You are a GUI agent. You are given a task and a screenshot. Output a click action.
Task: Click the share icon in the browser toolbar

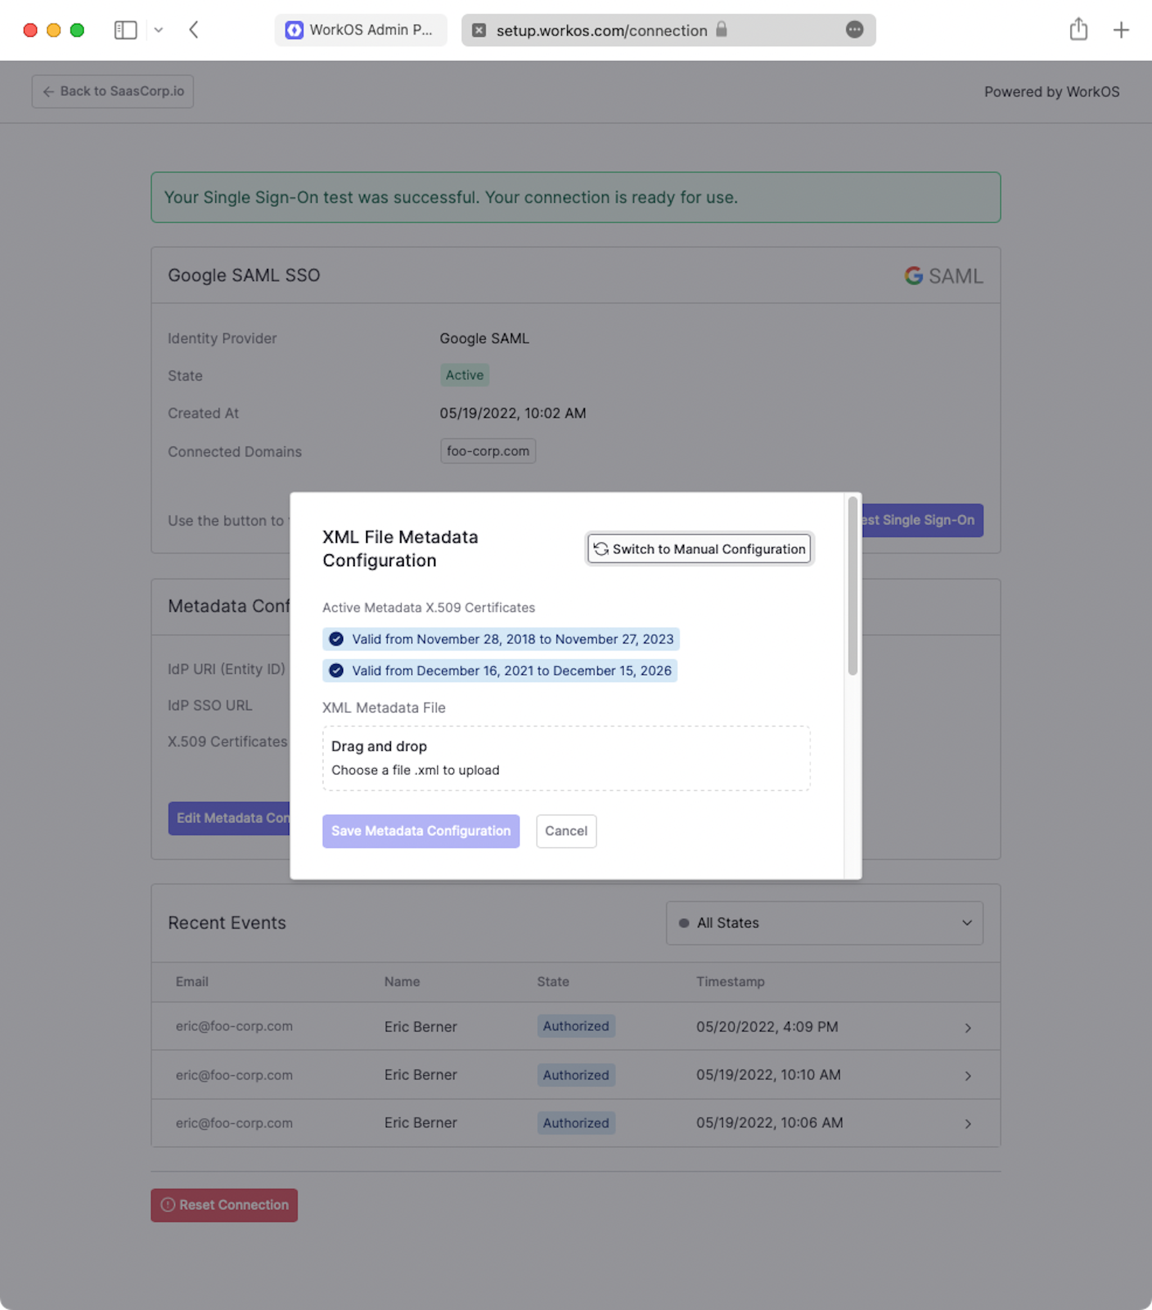[1077, 29]
